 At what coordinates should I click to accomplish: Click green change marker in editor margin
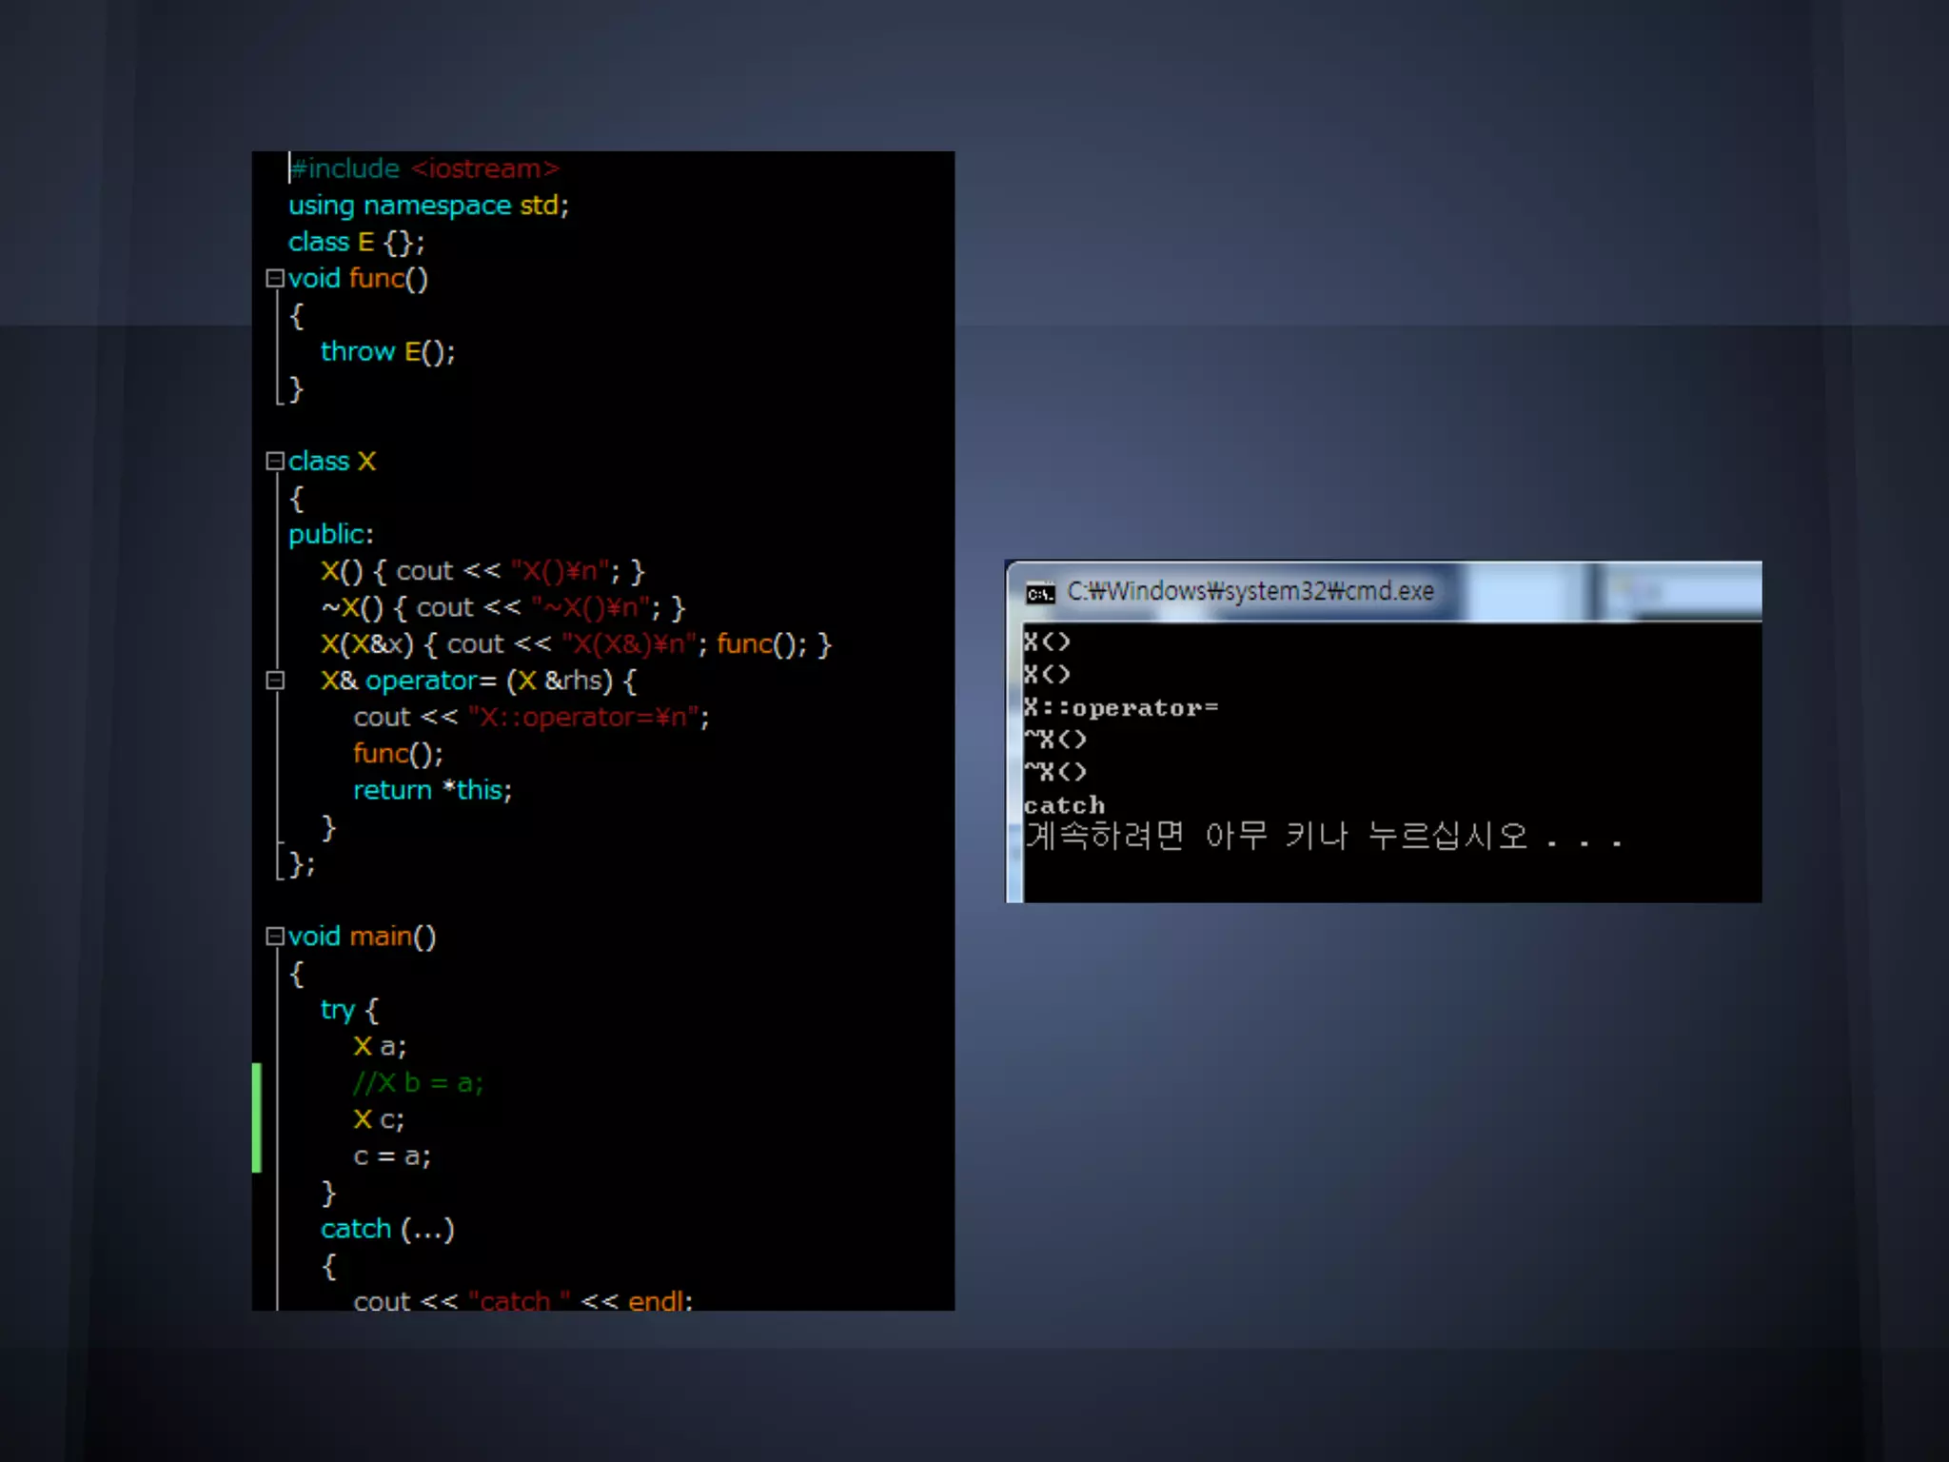pos(257,1118)
